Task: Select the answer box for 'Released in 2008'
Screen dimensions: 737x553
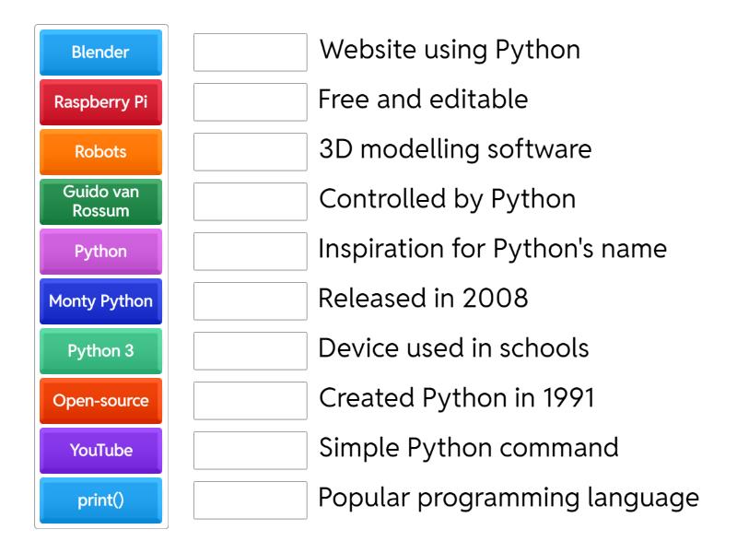Action: coord(250,301)
